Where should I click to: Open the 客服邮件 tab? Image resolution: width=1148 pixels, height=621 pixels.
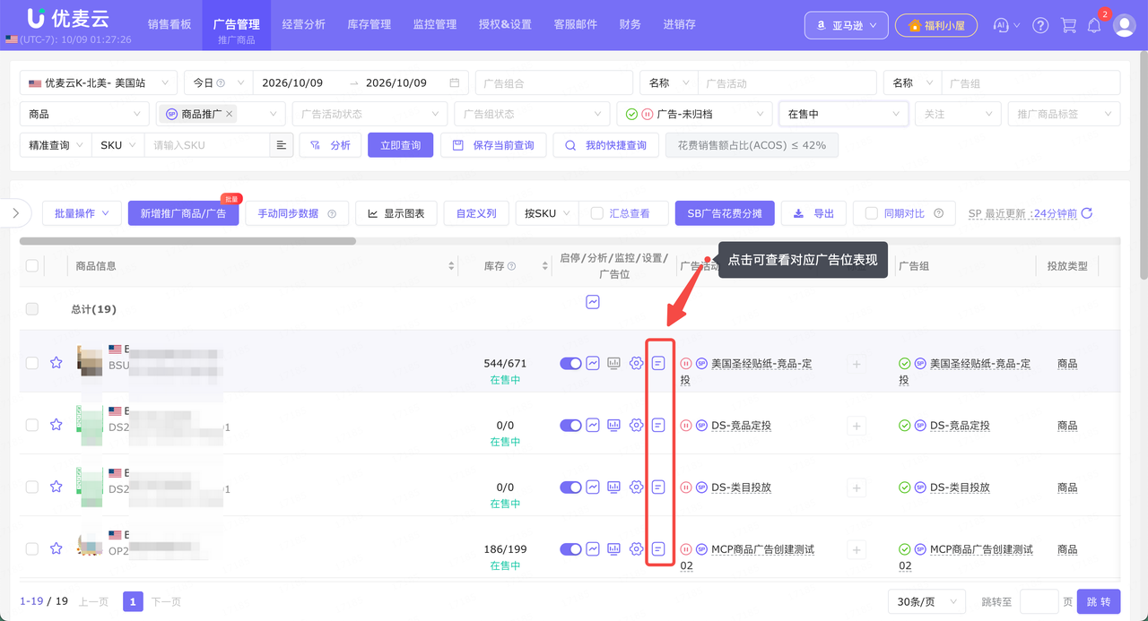[576, 24]
